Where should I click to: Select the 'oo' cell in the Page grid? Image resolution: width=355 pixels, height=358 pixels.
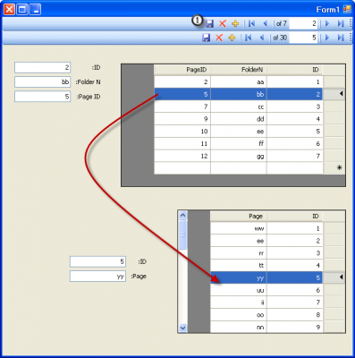pyautogui.click(x=239, y=315)
